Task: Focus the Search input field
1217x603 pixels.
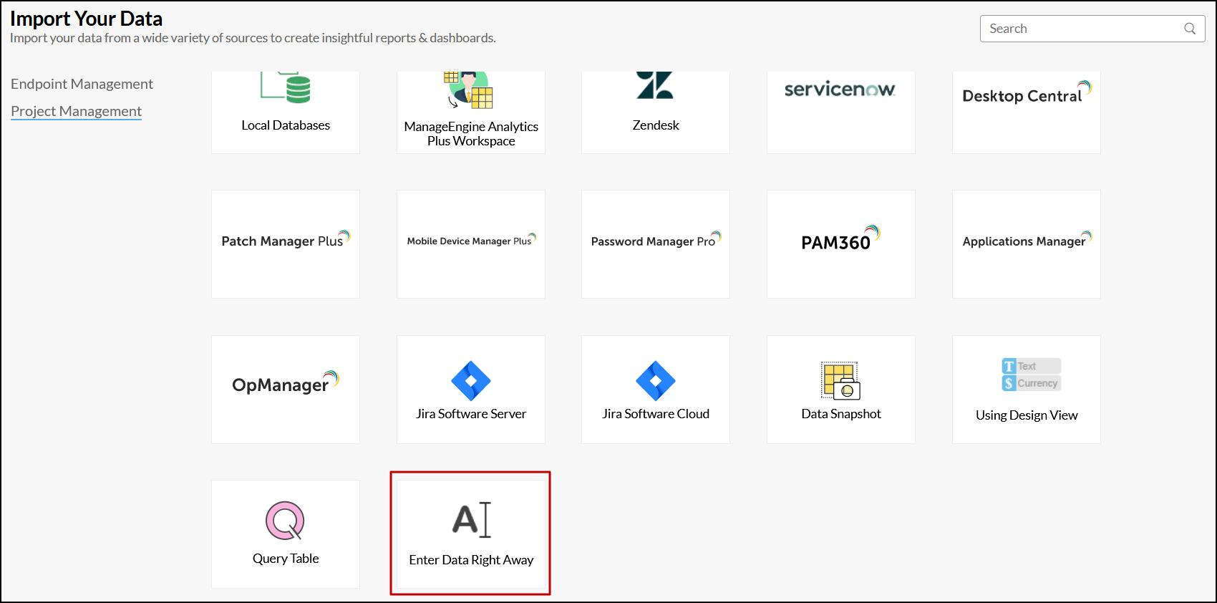Action: coord(1092,29)
